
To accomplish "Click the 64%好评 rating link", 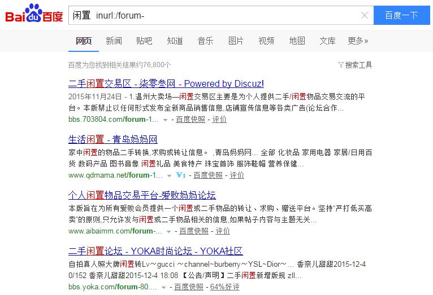I will [225, 287].
